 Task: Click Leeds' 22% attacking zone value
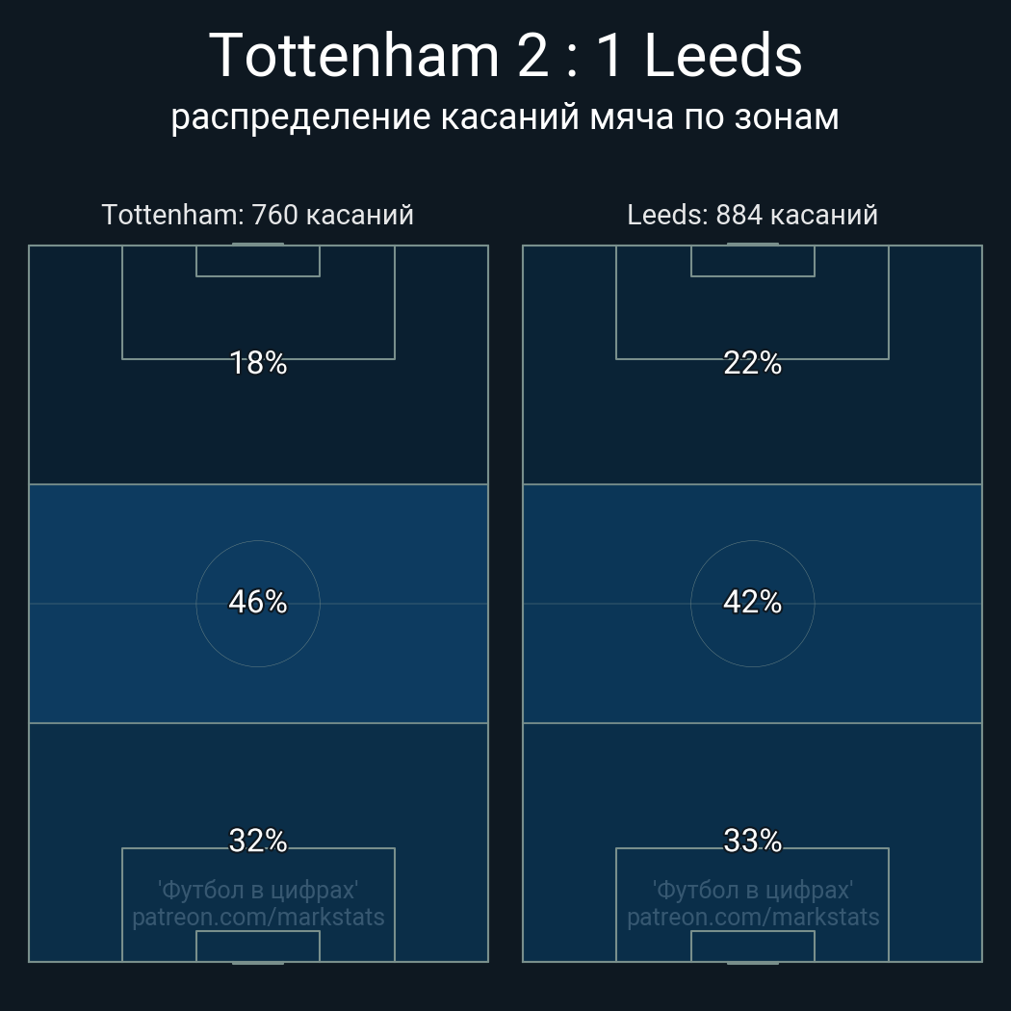[752, 363]
